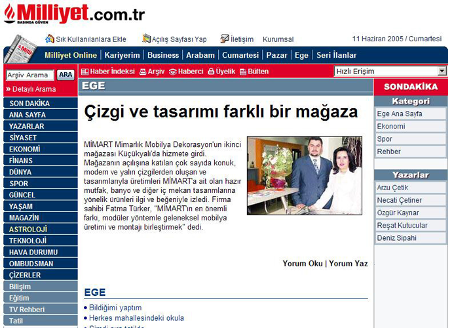This screenshot has width=452, height=328.
Task: Open author Necati Çetiner link
Action: pos(411,200)
